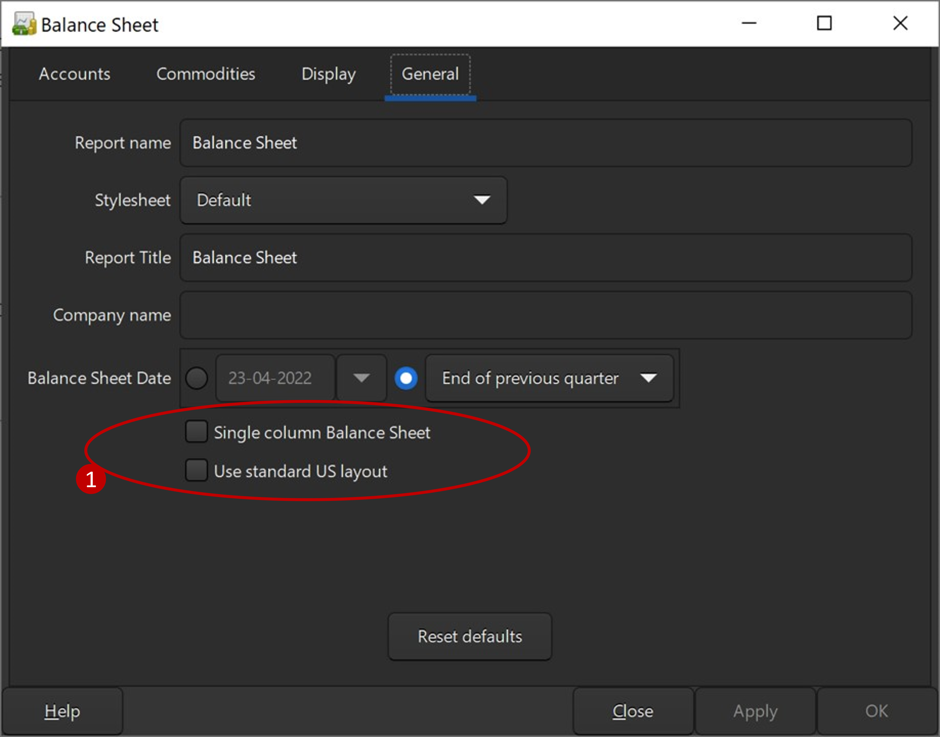
Task: Focus the Report name input field
Action: (x=546, y=143)
